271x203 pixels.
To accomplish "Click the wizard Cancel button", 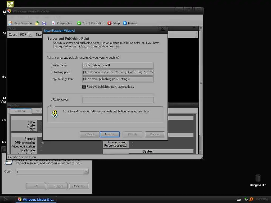I will (155, 134).
